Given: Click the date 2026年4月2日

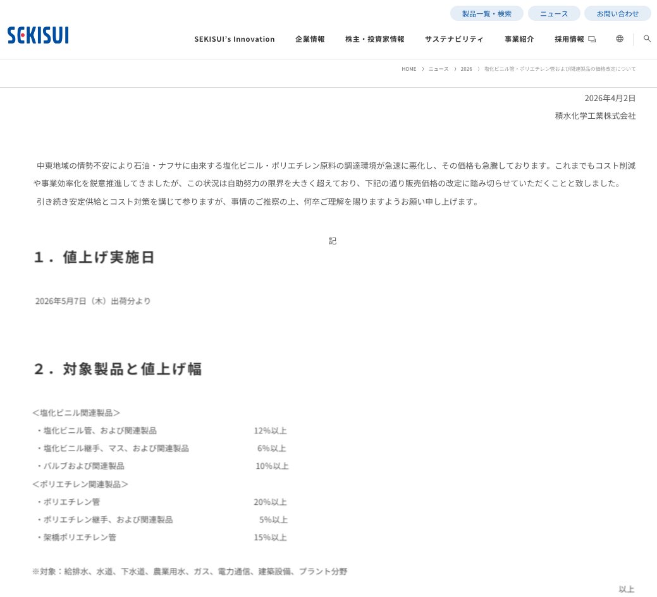Looking at the screenshot, I should 610,98.
